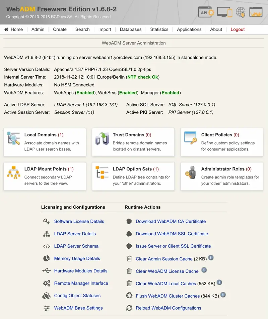
Task: Click the trash icon beside Clear WebADM Local Caches
Action: 129,284
